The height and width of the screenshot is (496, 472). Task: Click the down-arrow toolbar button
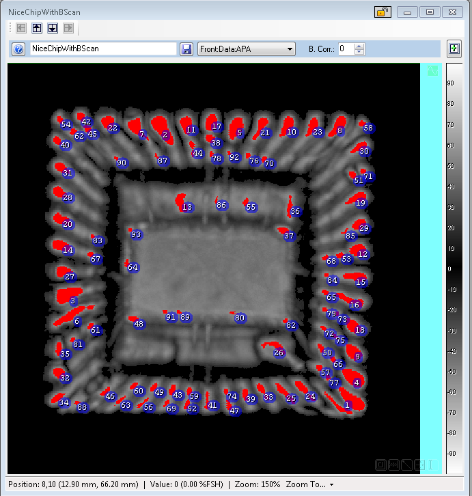pos(52,28)
